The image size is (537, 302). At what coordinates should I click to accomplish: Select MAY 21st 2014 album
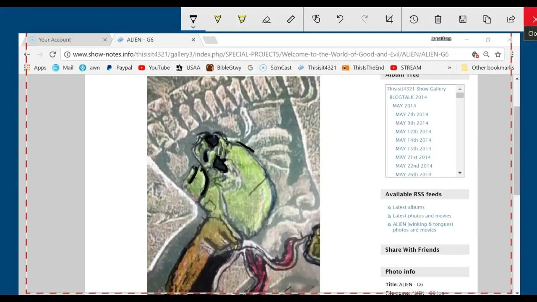(x=413, y=157)
